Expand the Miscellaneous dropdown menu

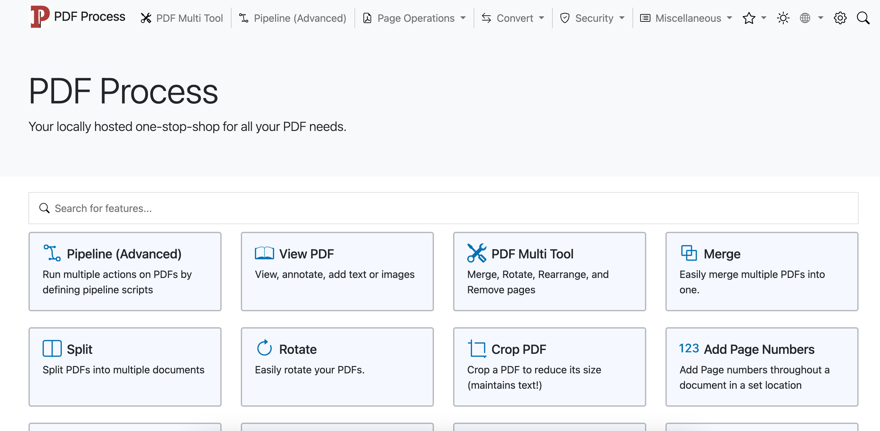[x=686, y=18]
